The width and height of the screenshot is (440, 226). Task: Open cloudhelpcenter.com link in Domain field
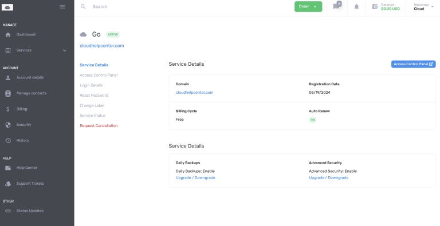pos(194,93)
